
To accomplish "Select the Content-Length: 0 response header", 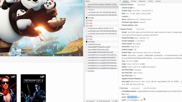I will [128, 8].
